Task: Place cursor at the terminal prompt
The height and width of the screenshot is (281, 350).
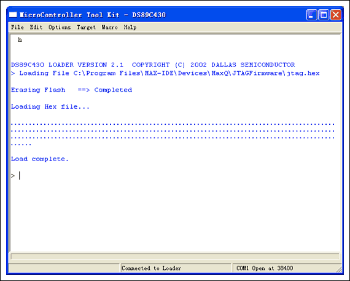Action: 20,176
